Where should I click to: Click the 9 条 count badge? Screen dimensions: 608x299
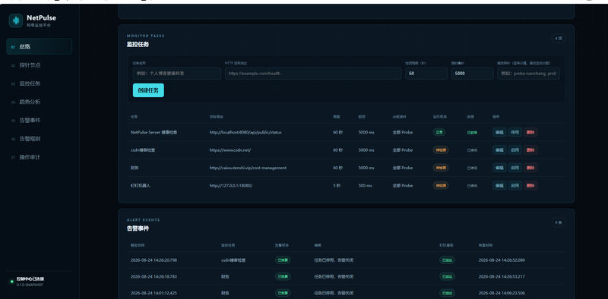tap(559, 222)
